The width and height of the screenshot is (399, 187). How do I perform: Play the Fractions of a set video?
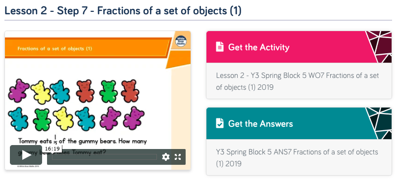click(26, 155)
